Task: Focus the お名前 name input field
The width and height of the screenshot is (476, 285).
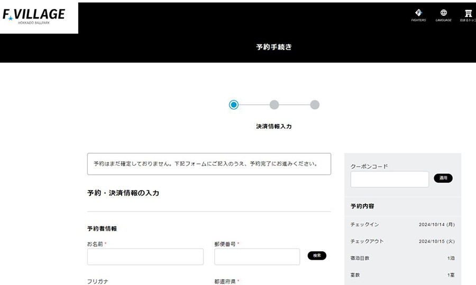Action: point(145,257)
